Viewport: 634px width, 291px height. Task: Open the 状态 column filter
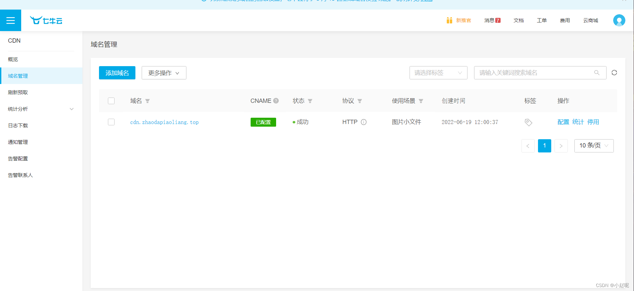pyautogui.click(x=310, y=101)
